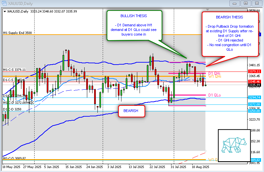Click the black 3335.99 current price tag
The width and height of the screenshot is (264, 172).
253,85
